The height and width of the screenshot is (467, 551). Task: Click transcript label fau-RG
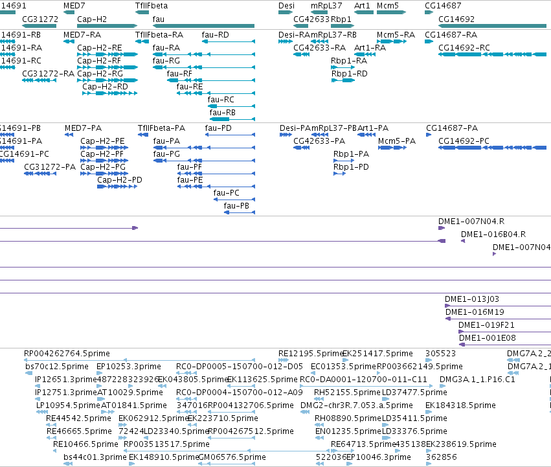166,61
